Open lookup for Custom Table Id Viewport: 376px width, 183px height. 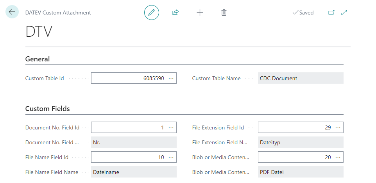[171, 78]
